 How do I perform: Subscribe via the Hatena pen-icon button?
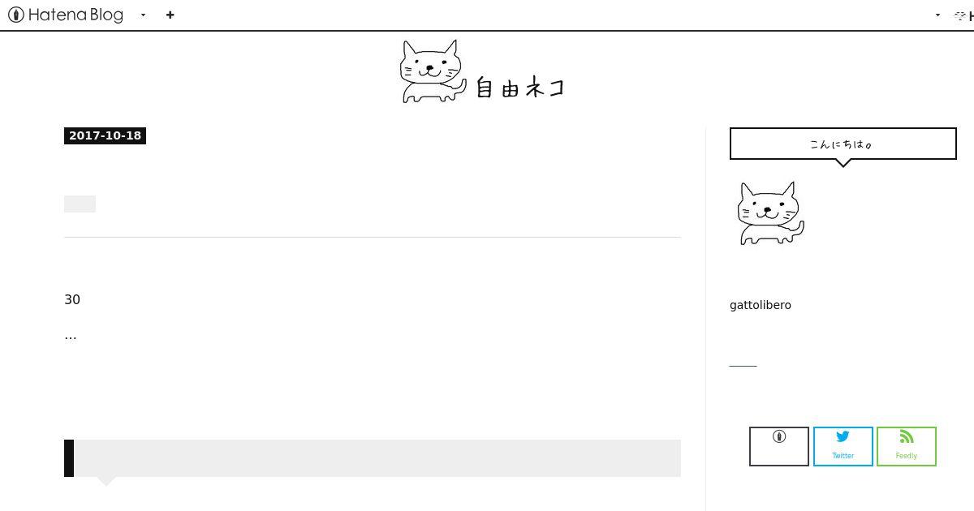point(779,446)
